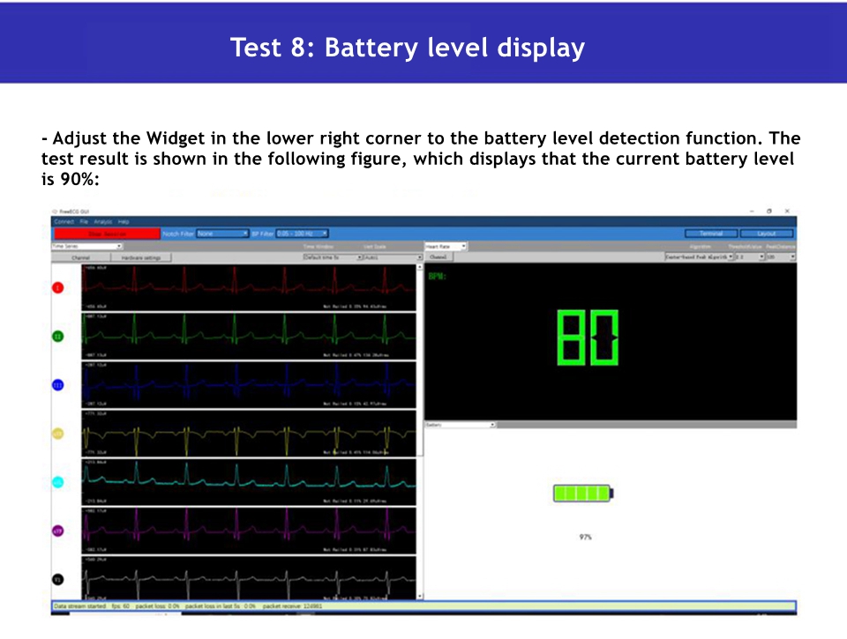Click the green BPM digit display
This screenshot has height=639, width=847.
click(x=588, y=338)
